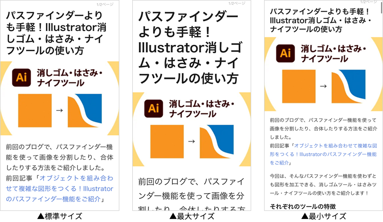The image size is (383, 222).
Task: Click the arrow between shapes in 最小サイズ banner
Action: pyautogui.click(x=323, y=86)
